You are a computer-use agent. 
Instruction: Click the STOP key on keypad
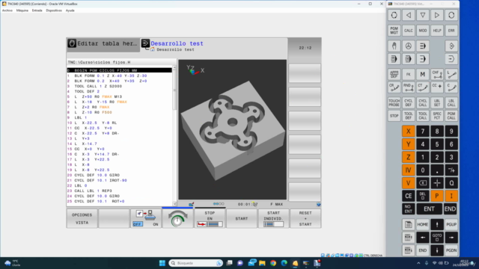[394, 116]
